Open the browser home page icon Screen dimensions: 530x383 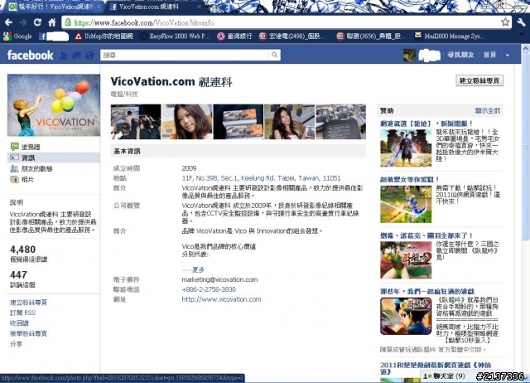52,22
